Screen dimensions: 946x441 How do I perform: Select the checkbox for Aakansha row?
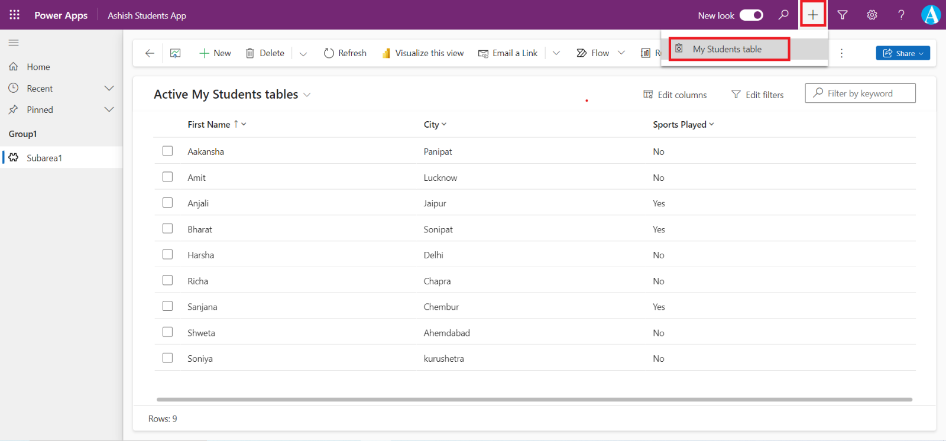point(168,151)
